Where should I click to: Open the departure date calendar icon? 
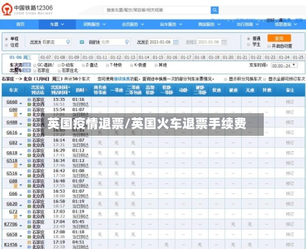(176, 42)
